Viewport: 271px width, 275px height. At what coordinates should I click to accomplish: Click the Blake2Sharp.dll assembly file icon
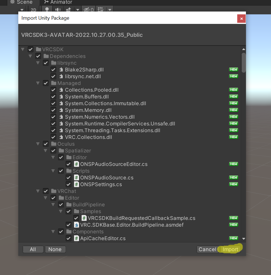point(61,70)
